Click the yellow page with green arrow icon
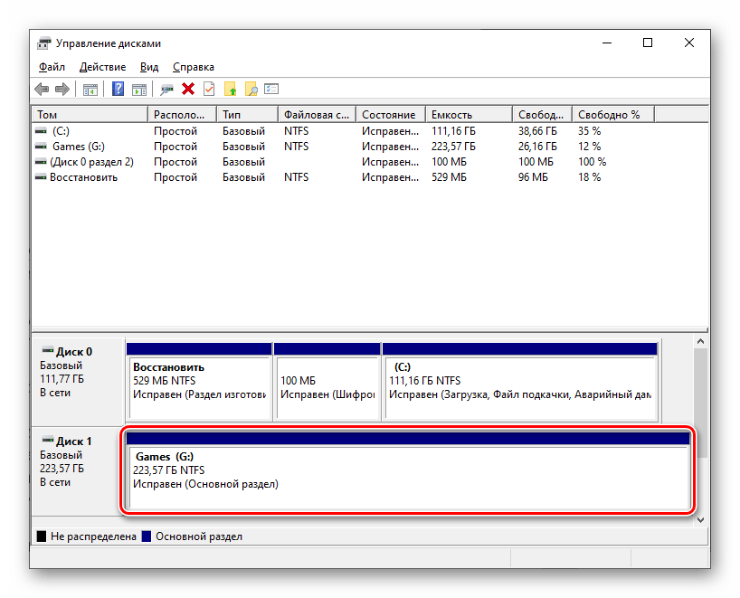 coord(231,89)
